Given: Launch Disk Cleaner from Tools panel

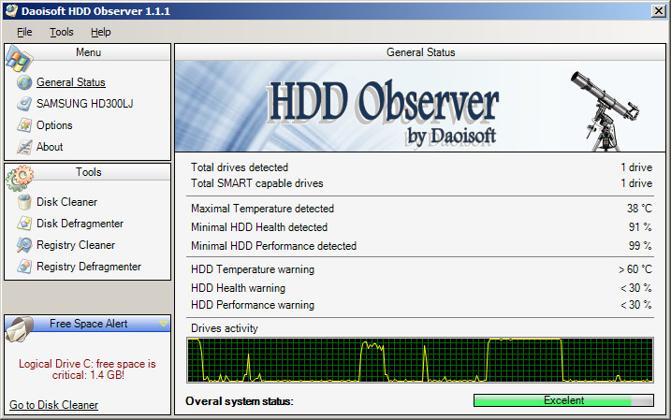Looking at the screenshot, I should [x=66, y=202].
